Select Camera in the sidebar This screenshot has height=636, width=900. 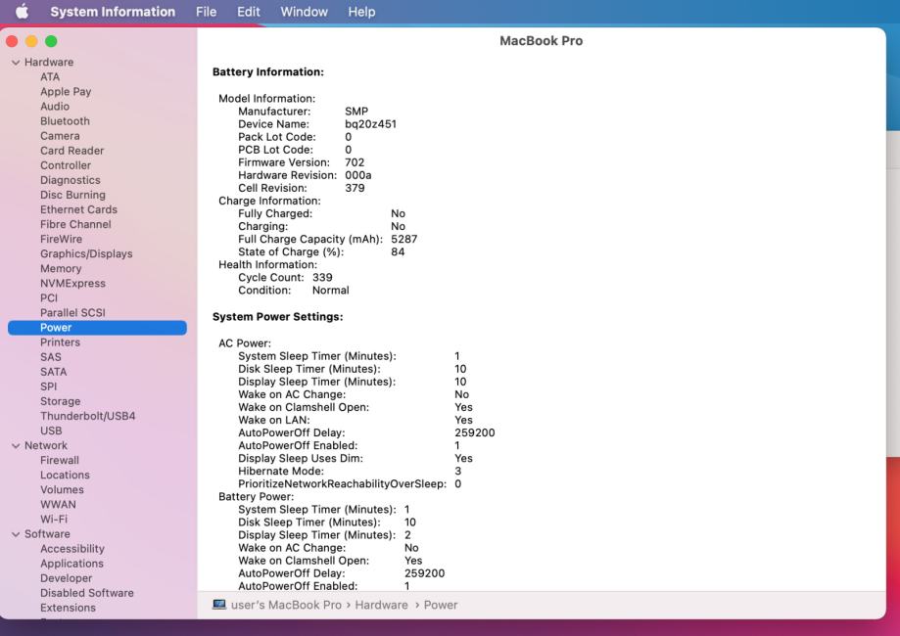click(x=60, y=136)
